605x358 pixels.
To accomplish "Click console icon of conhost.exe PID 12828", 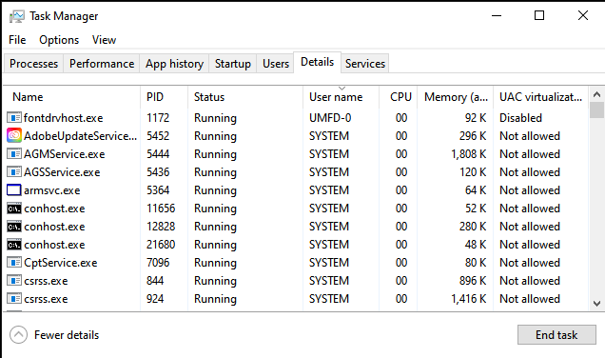I will (x=14, y=227).
